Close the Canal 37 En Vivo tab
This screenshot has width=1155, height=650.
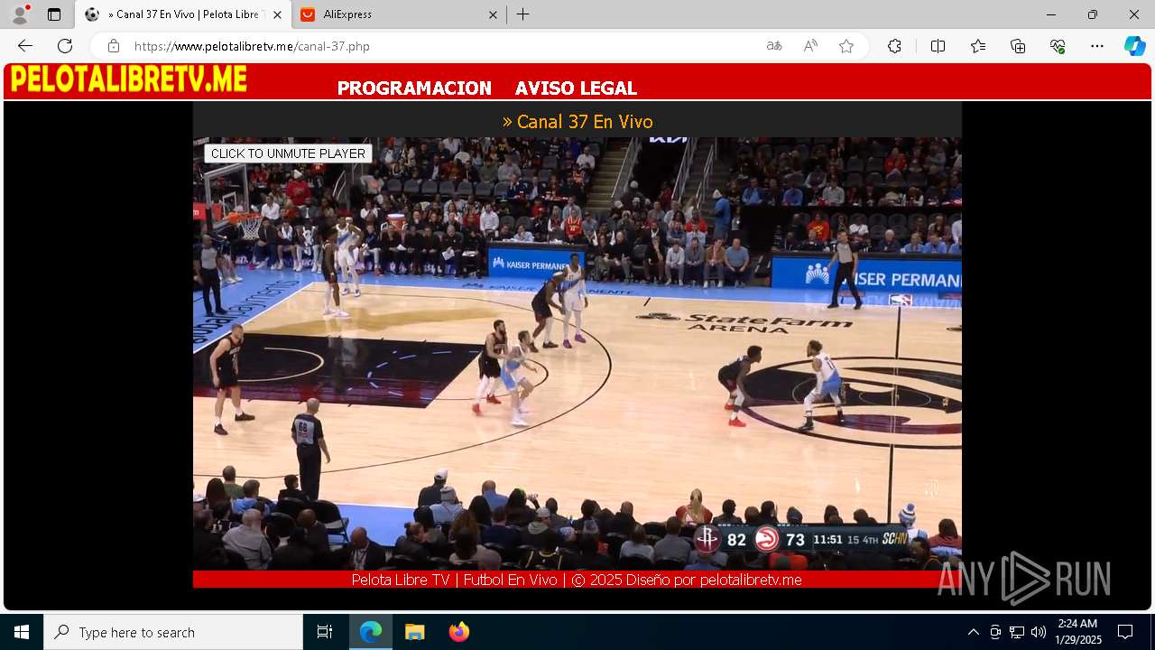tap(277, 14)
